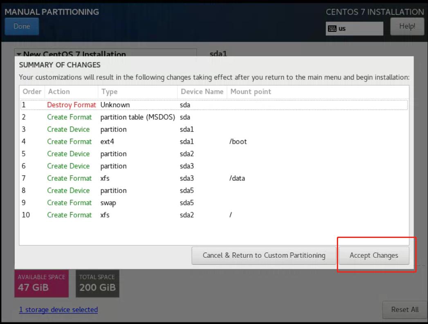
Task: Collapse the New CentOS 7 Installation expander
Action: tap(18, 54)
